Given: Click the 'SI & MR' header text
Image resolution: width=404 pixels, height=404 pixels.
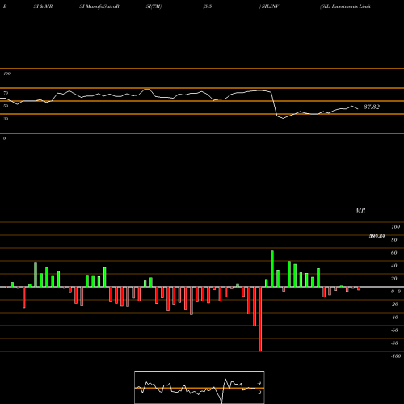Looking at the screenshot, I should coord(43,6).
